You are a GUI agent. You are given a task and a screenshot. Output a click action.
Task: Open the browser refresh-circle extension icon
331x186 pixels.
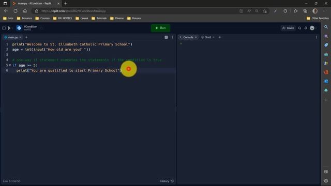[285, 11]
